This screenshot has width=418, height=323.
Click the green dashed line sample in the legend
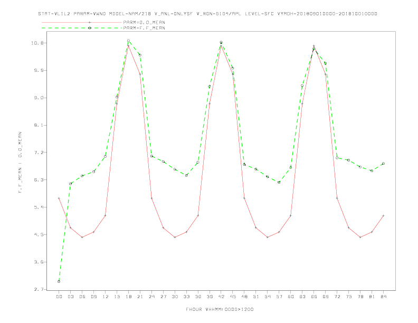[82, 28]
